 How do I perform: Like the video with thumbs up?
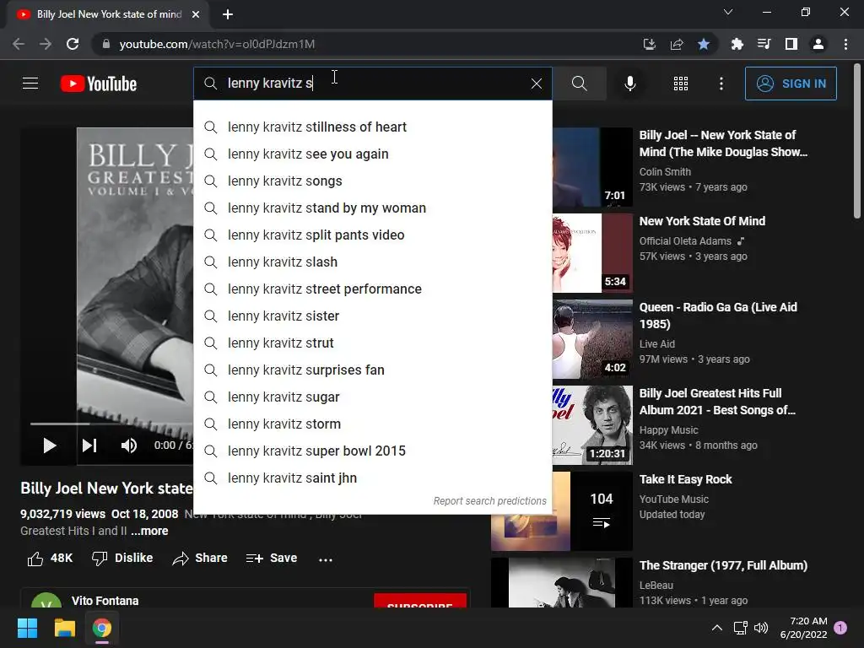coord(50,559)
